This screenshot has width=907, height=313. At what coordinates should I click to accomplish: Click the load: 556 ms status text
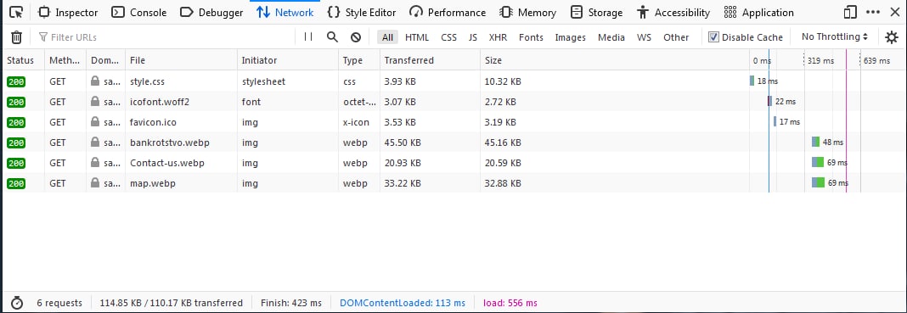point(510,303)
